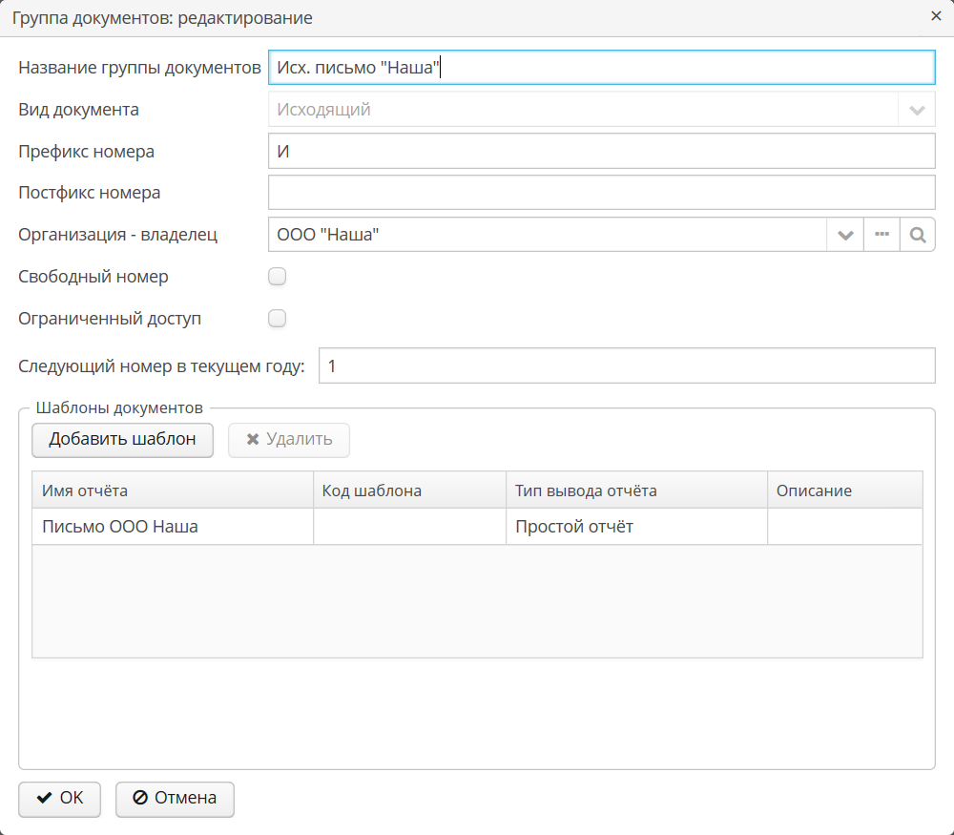Click the 'Описание' column header
954x835 pixels.
pos(843,491)
